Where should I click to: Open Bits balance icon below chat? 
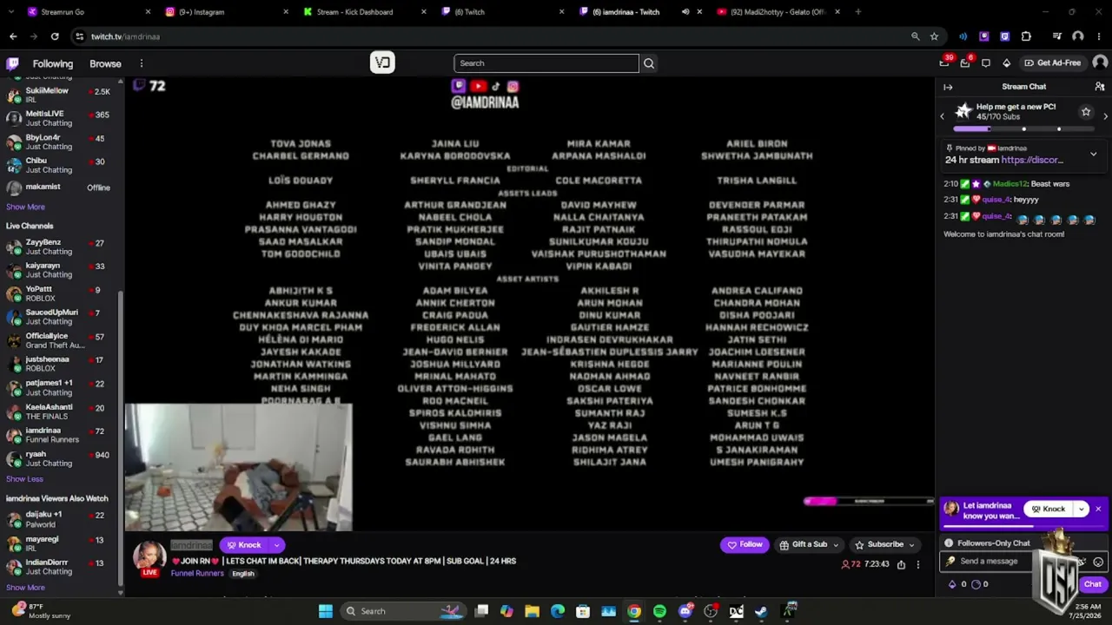(x=952, y=584)
